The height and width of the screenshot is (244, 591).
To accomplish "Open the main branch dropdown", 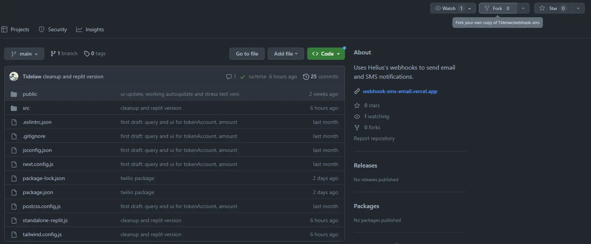I will (x=24, y=54).
